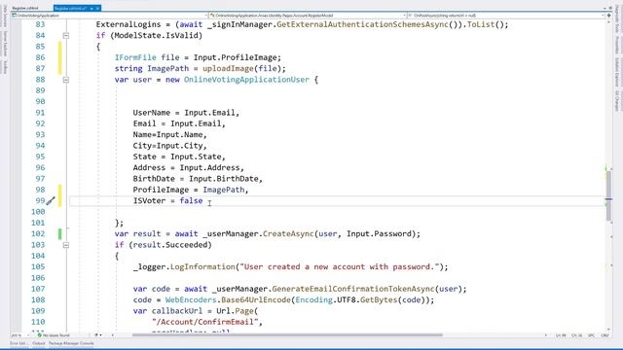This screenshot has width=623, height=350.
Task: Pin the active Register.cshtml.cs tab
Action: click(92, 9)
